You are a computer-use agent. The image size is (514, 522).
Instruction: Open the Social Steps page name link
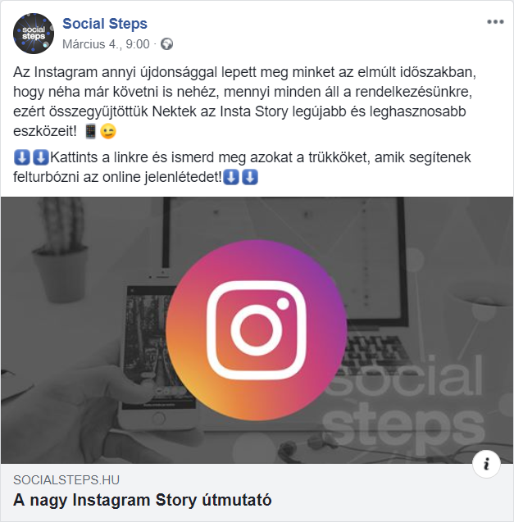[x=105, y=24]
